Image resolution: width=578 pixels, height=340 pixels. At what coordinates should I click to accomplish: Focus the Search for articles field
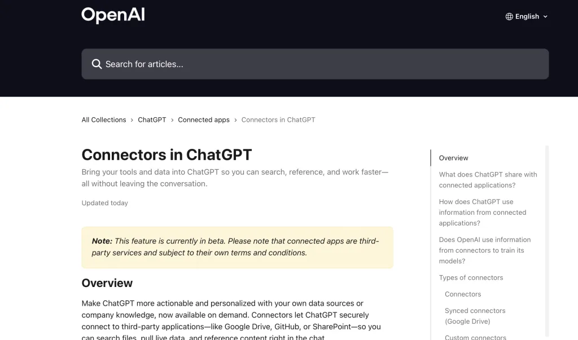point(315,64)
